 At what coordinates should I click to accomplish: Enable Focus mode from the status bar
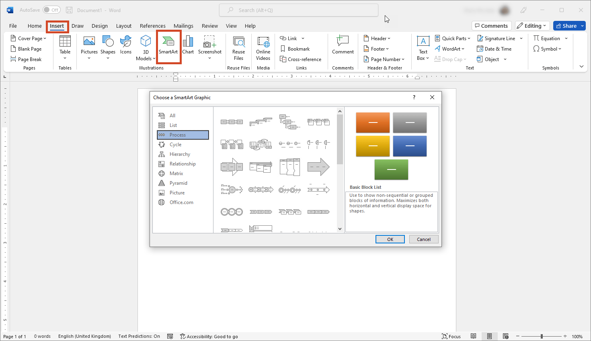(x=451, y=336)
